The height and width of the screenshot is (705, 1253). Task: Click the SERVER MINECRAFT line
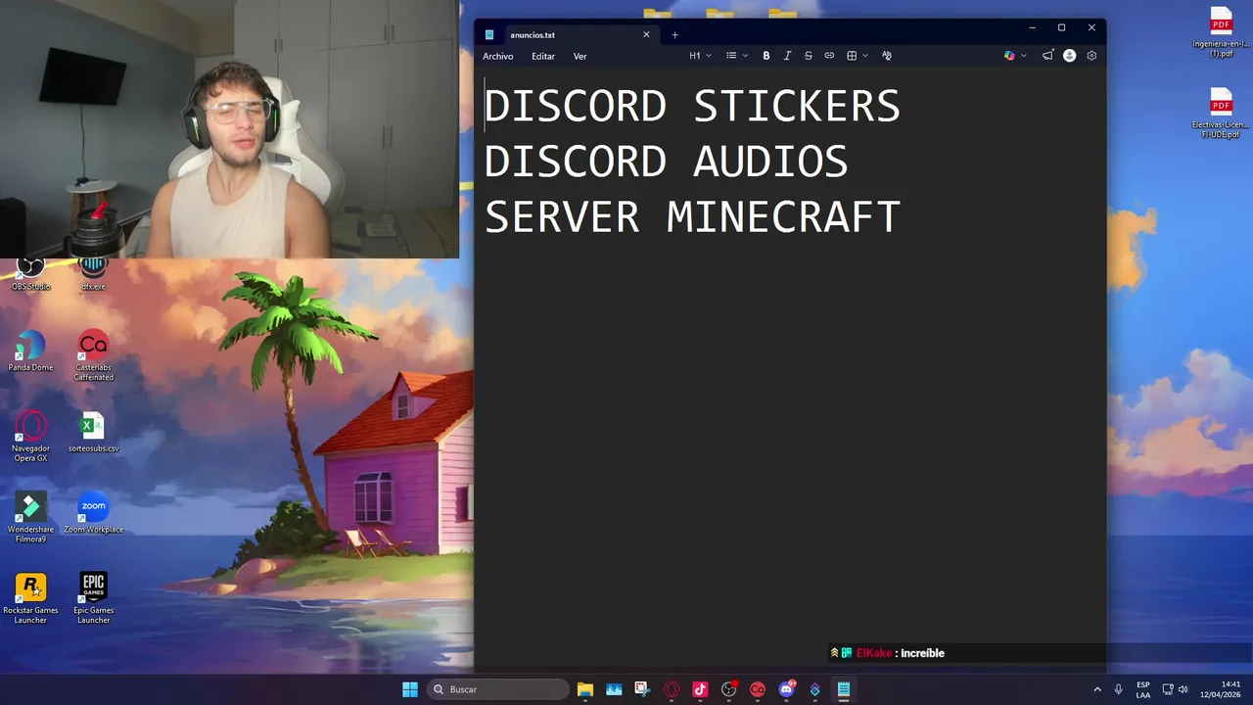692,216
